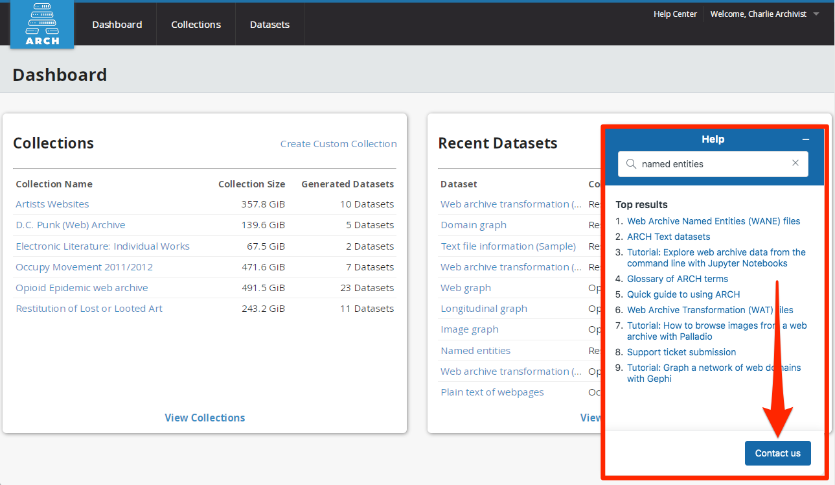Click the magnifier icon in help search
The height and width of the screenshot is (485, 835).
[631, 164]
